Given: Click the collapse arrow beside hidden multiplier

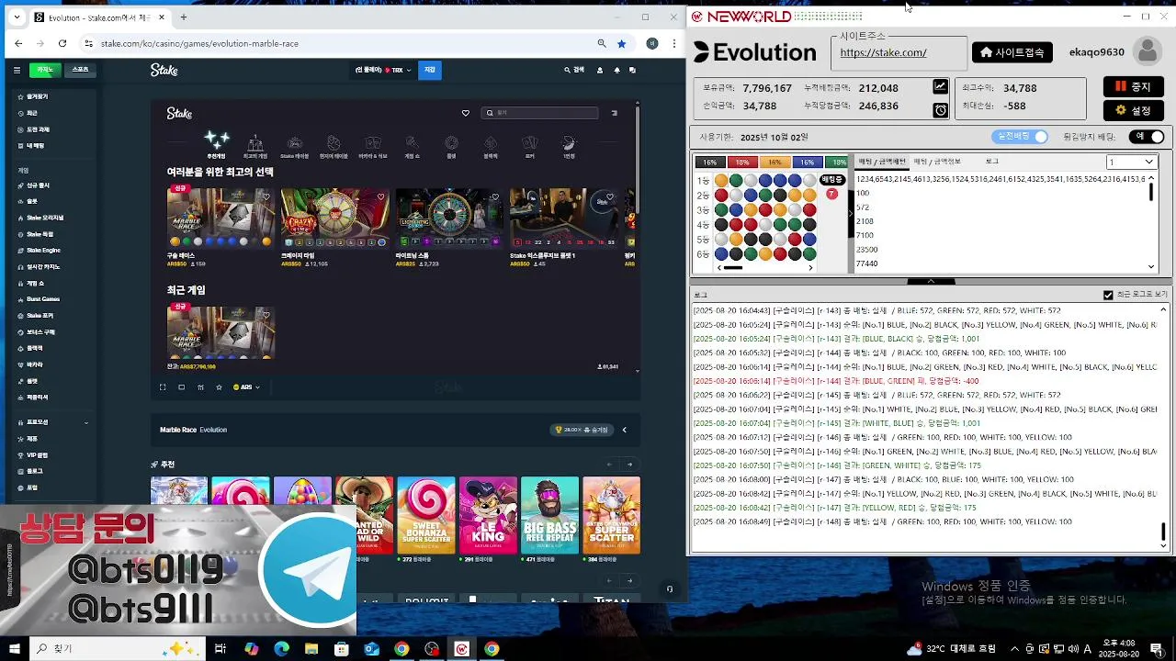Looking at the screenshot, I should [x=625, y=430].
